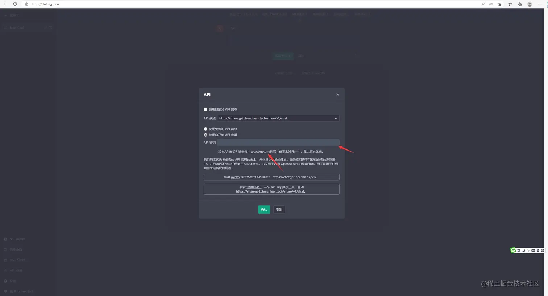Check 使用自定义 API 端点 checkbox

tap(205, 109)
